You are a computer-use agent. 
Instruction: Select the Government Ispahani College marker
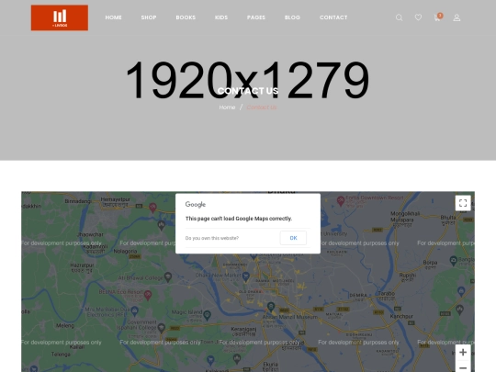click(x=162, y=328)
